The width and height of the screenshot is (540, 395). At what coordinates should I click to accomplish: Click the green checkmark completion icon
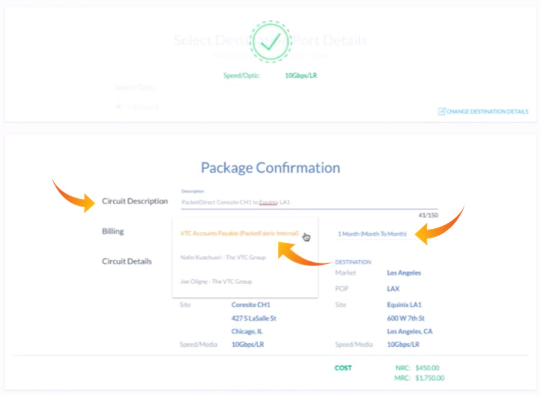(269, 43)
